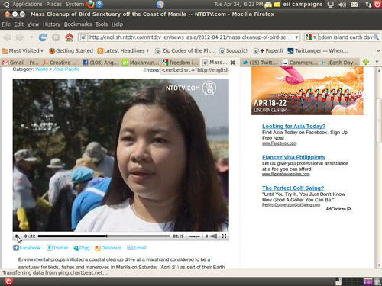The width and height of the screenshot is (382, 286).
Task: Switch to the Facebook (108) Ang... tab
Action: click(101, 63)
